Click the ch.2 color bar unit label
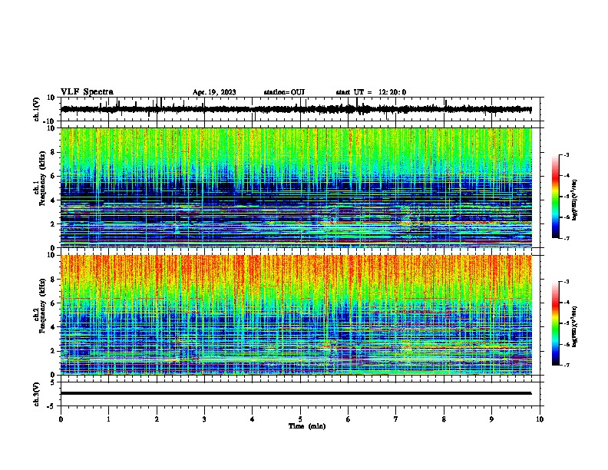This screenshot has height=470, width=608. pos(575,327)
